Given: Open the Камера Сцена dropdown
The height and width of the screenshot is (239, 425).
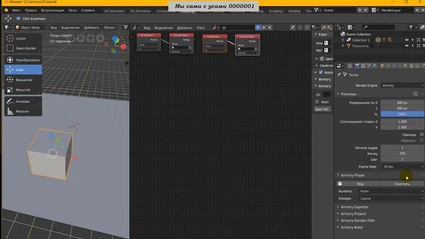Looking at the screenshot, I should tap(391, 199).
